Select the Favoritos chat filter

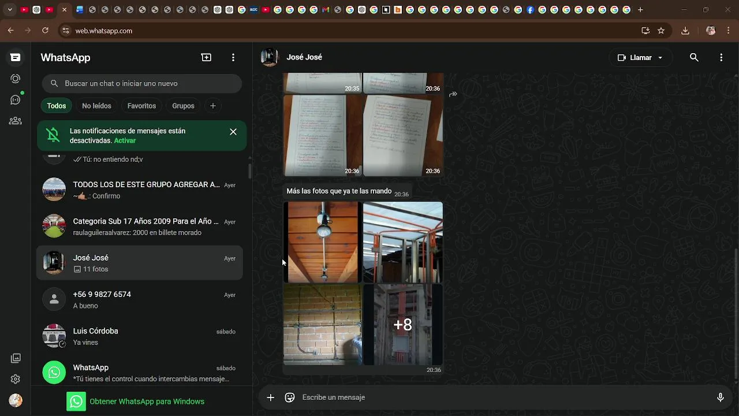[141, 106]
